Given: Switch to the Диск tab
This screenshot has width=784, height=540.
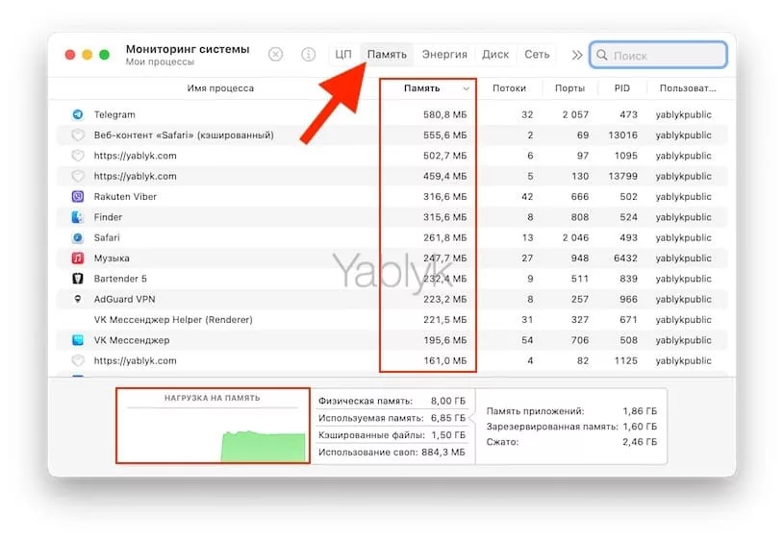Looking at the screenshot, I should coord(495,55).
